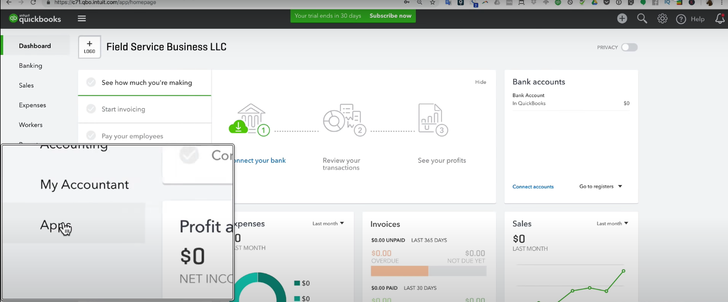Click the $0.00 PAID text in Invoices
728x302 pixels.
[385, 288]
